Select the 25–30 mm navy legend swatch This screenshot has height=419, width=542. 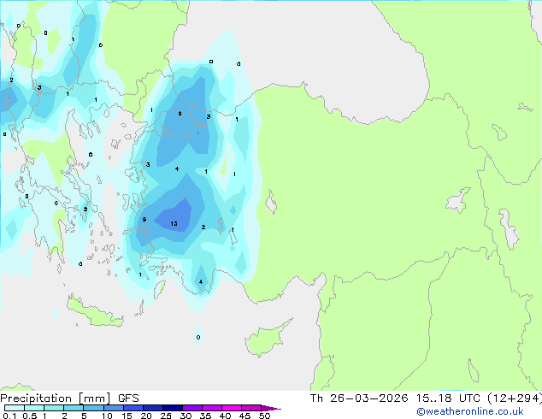pyautogui.click(x=172, y=408)
